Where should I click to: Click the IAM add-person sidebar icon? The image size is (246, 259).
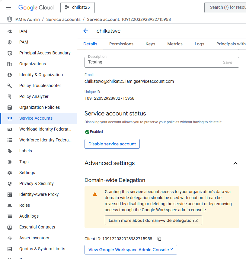click(10, 31)
